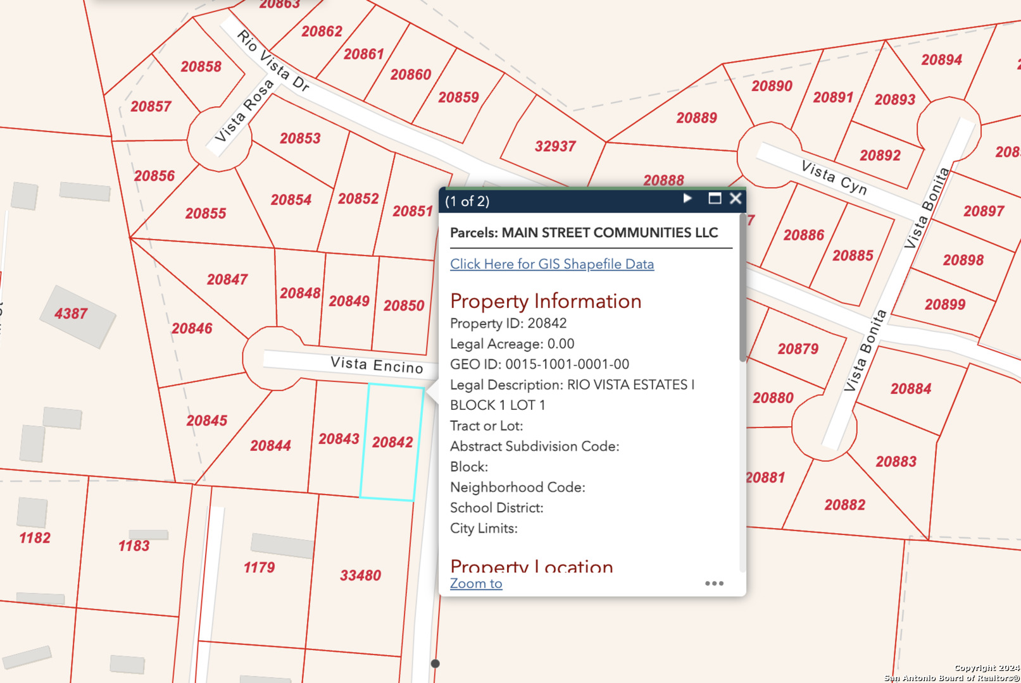Select parcel 20882 on map
The width and height of the screenshot is (1021, 683).
(844, 505)
